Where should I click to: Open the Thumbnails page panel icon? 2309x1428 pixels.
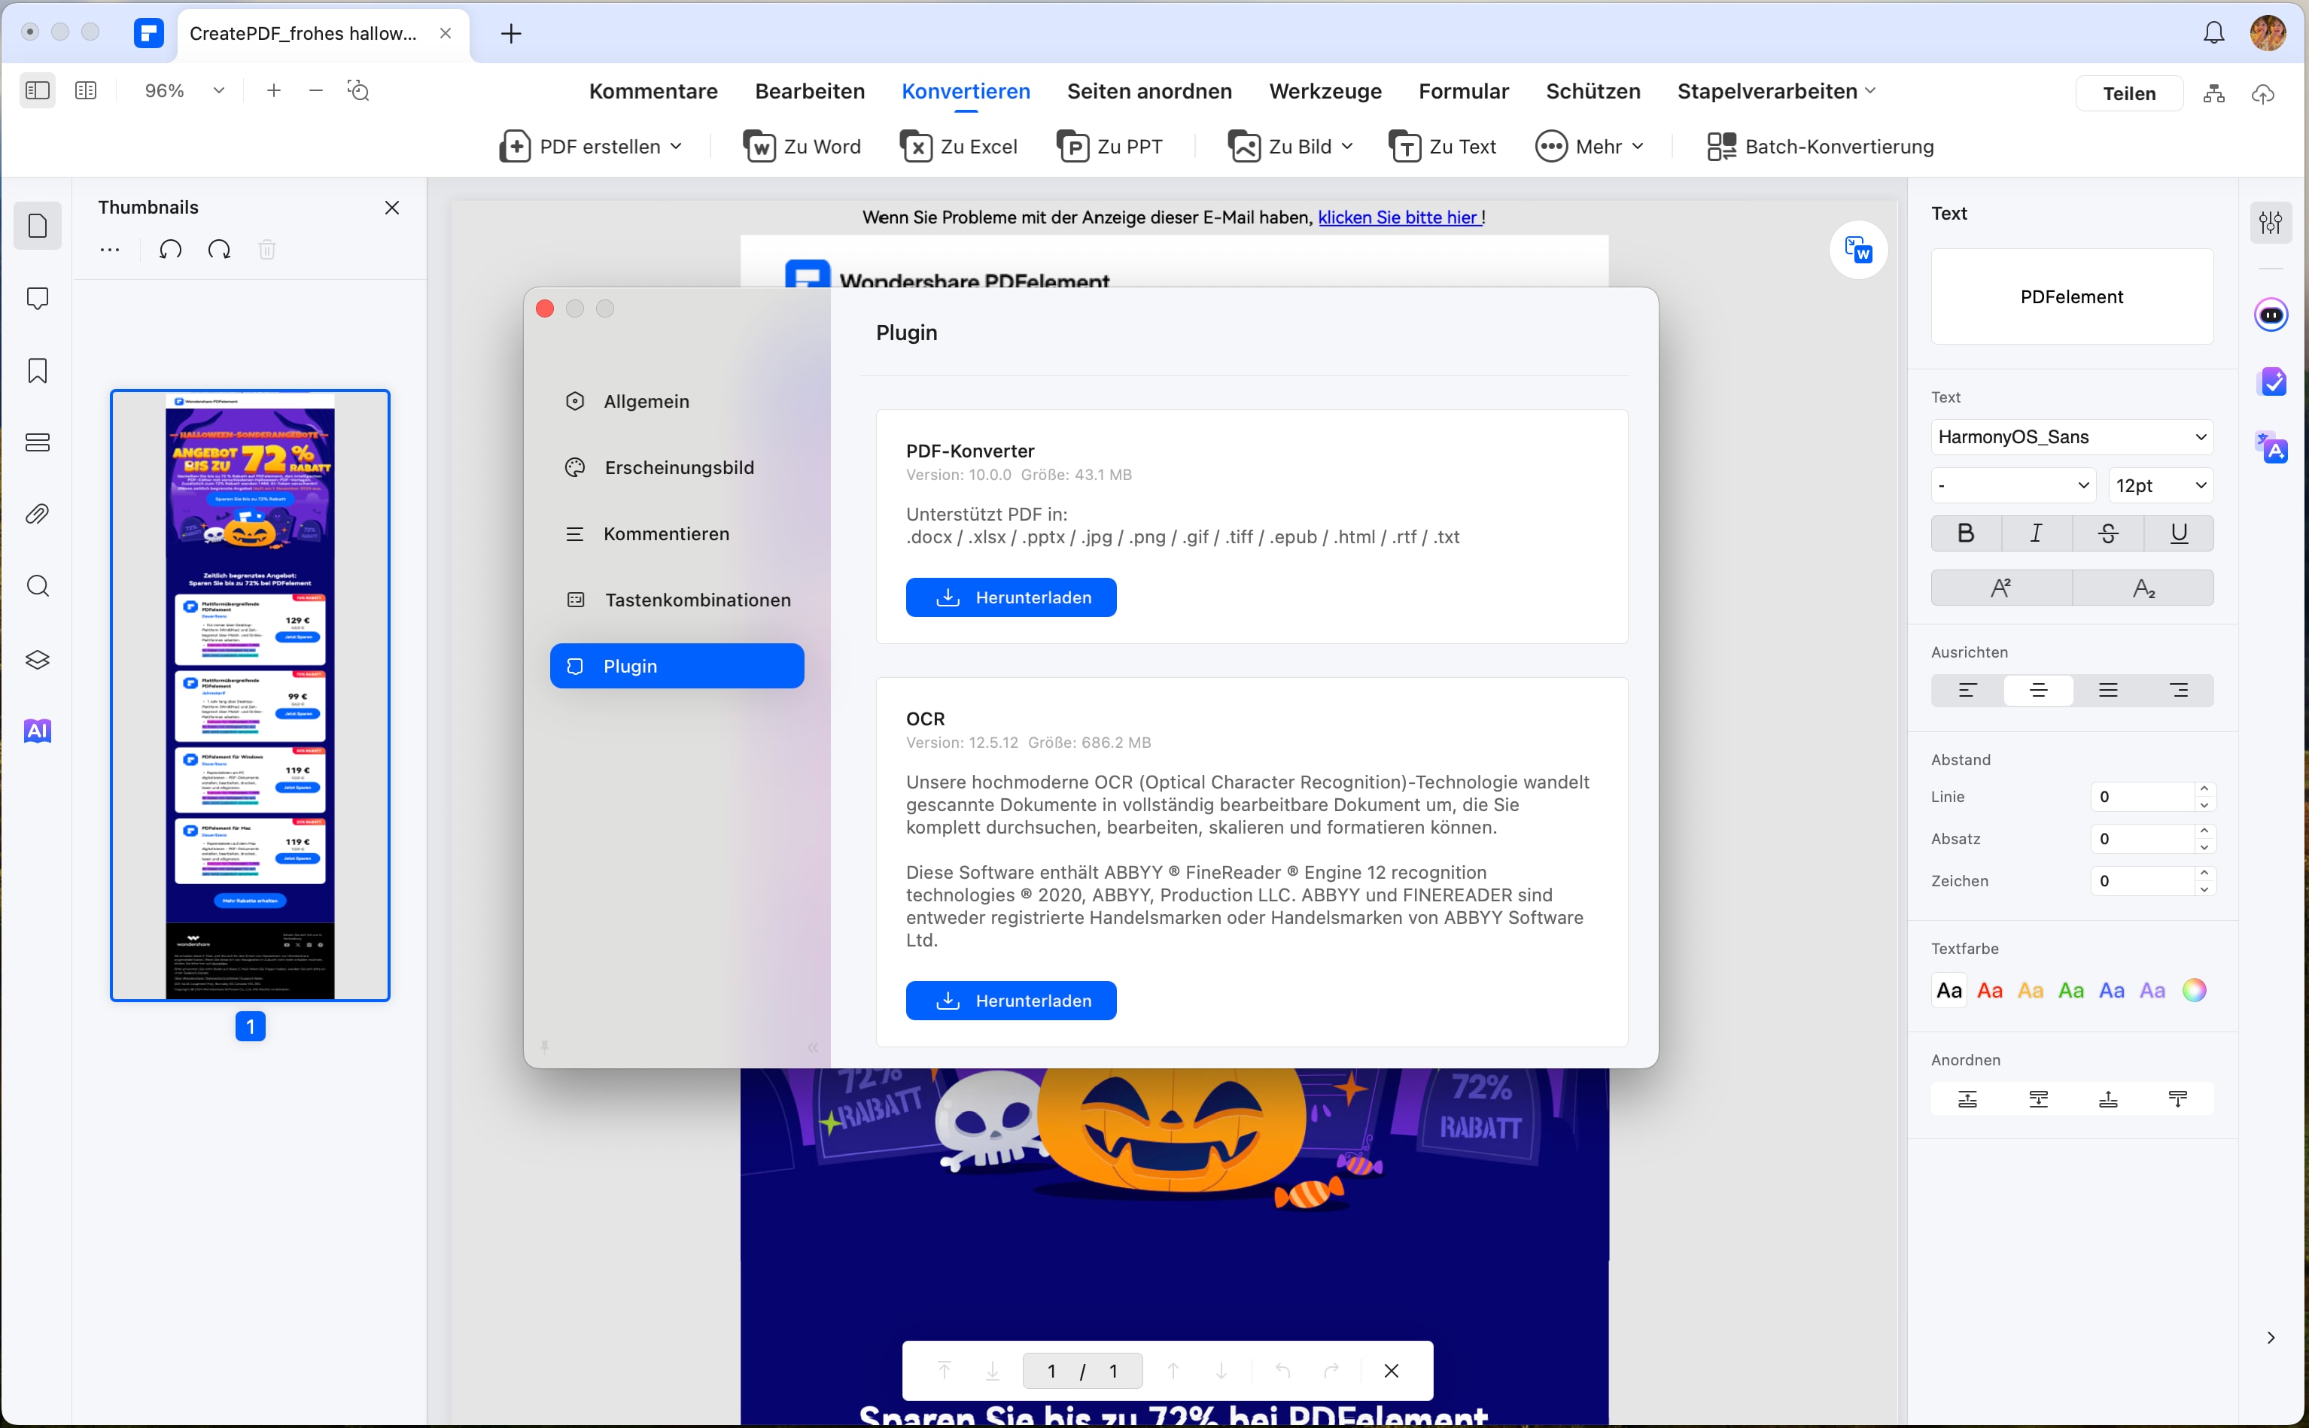click(x=38, y=226)
